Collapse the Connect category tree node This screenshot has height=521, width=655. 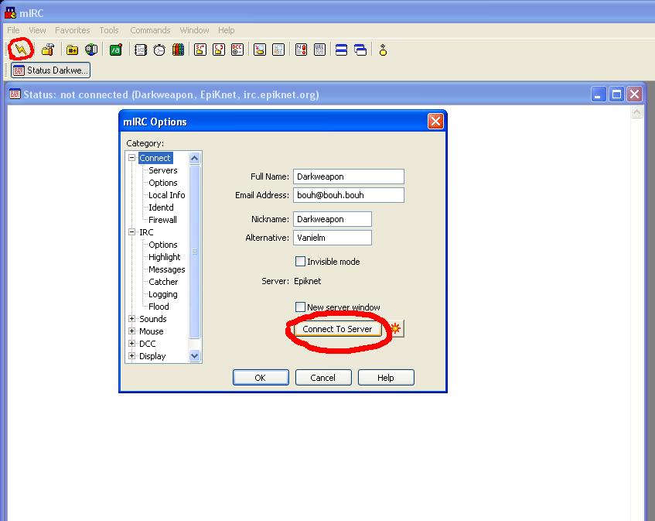(132, 158)
